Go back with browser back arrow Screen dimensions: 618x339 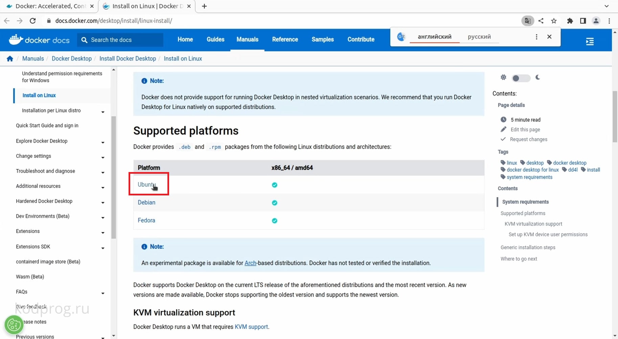click(7, 21)
